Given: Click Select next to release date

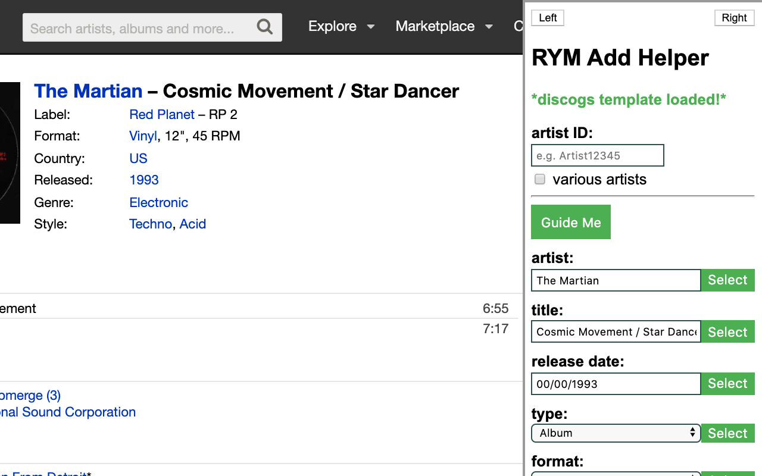Looking at the screenshot, I should click(x=727, y=384).
